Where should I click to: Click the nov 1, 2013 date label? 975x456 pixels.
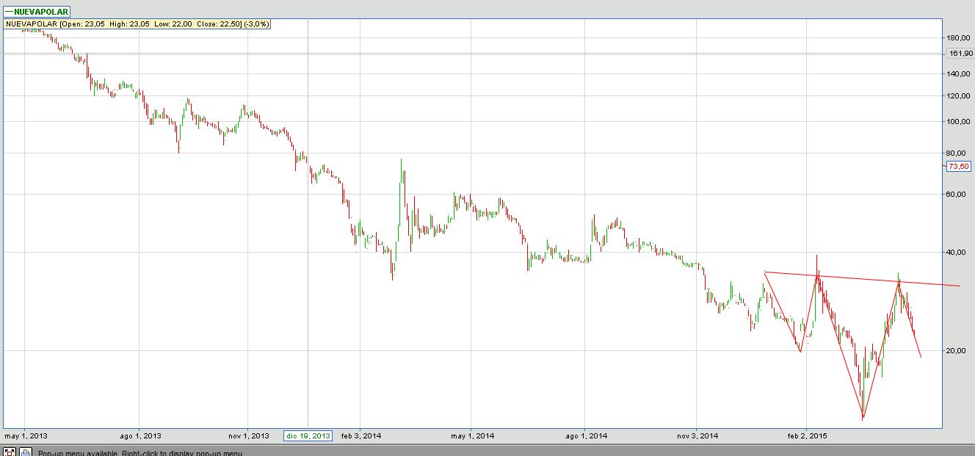[x=248, y=435]
